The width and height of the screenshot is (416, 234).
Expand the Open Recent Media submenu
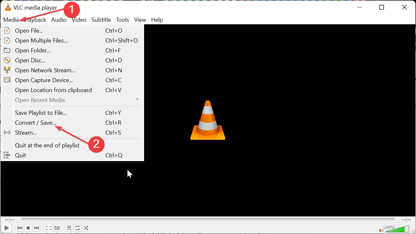pyautogui.click(x=72, y=100)
